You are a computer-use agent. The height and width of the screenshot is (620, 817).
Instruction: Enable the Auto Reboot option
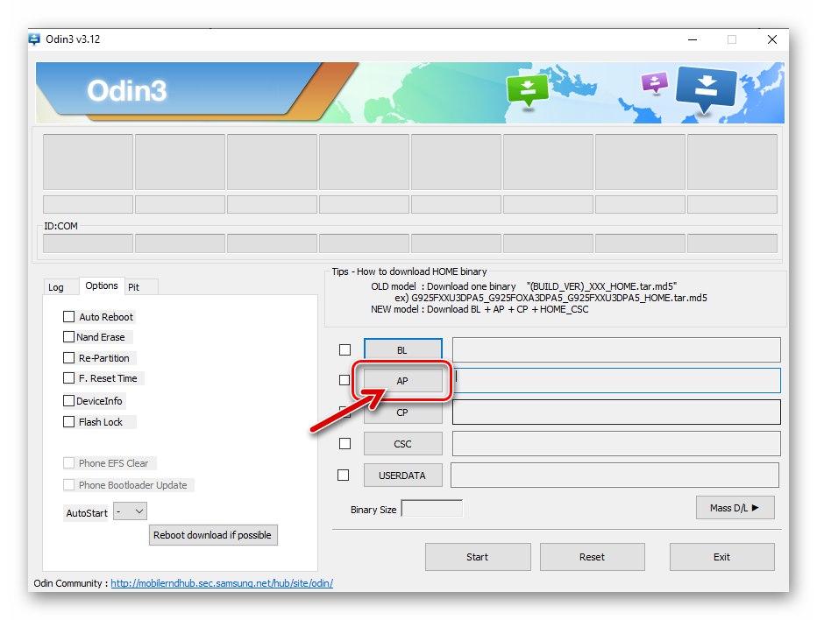point(67,316)
